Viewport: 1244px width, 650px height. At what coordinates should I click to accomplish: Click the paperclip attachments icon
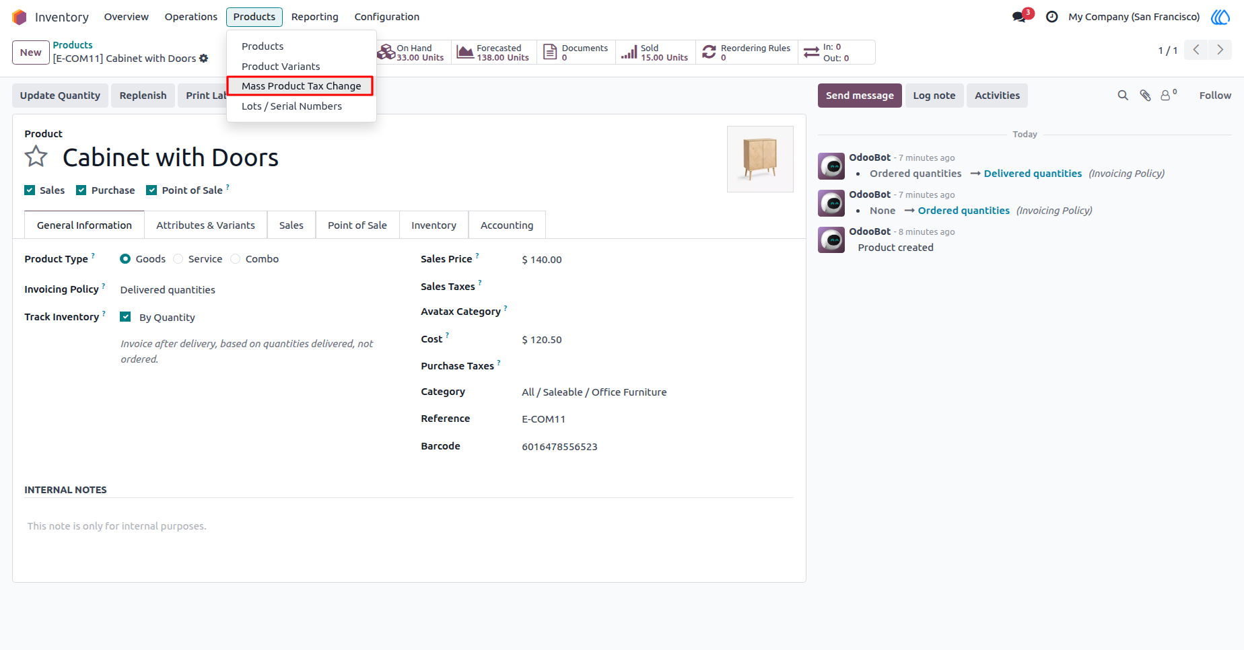(x=1145, y=96)
